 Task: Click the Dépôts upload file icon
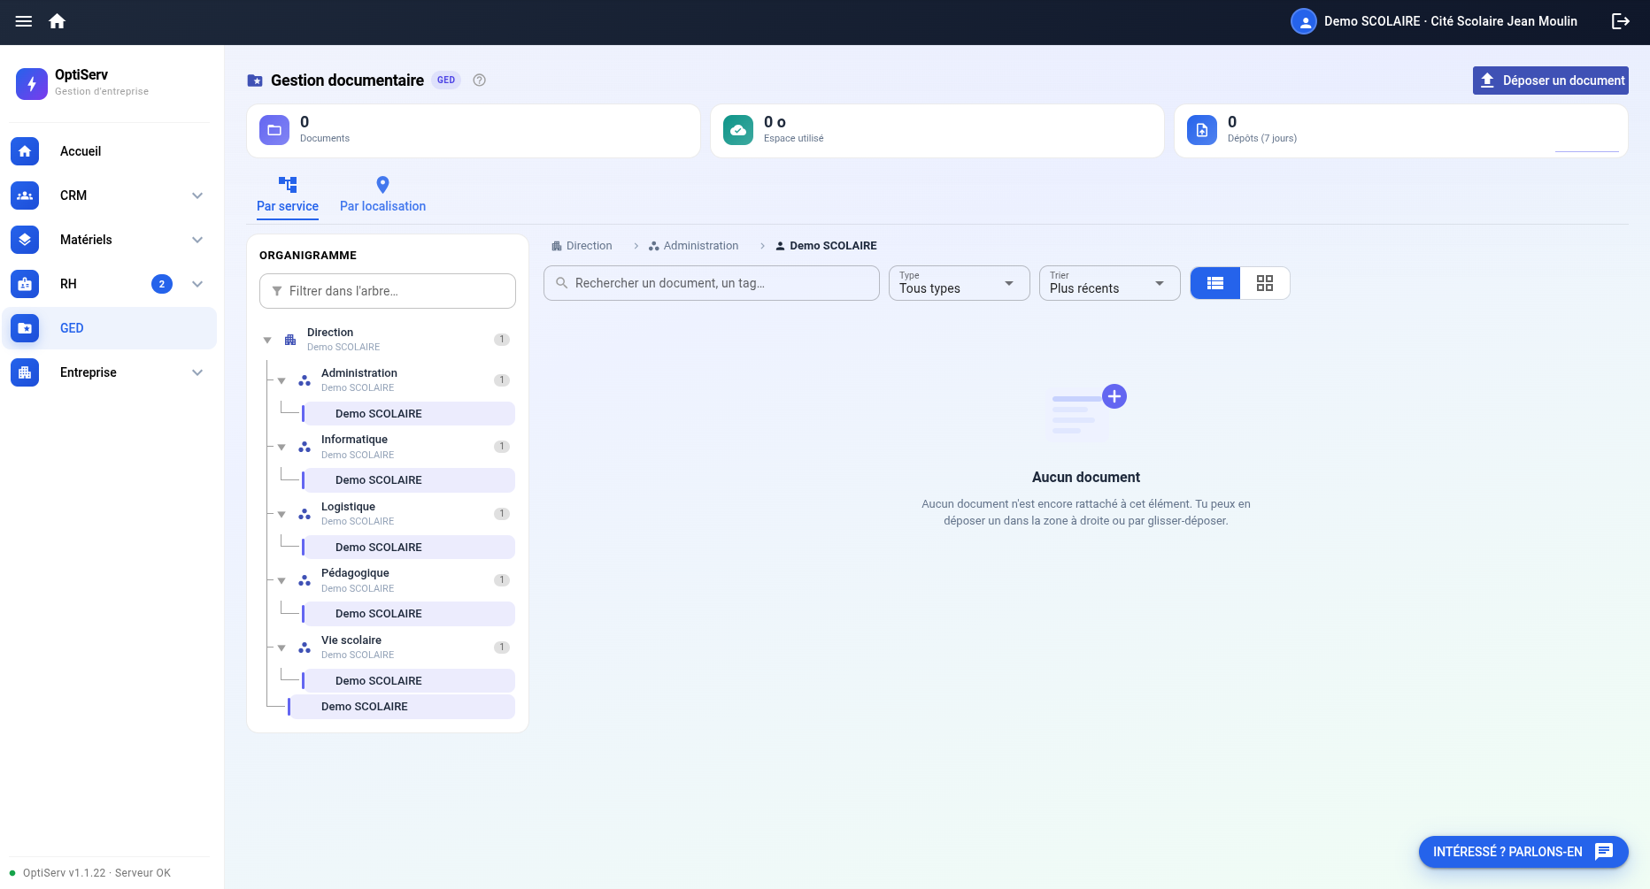pyautogui.click(x=1202, y=130)
